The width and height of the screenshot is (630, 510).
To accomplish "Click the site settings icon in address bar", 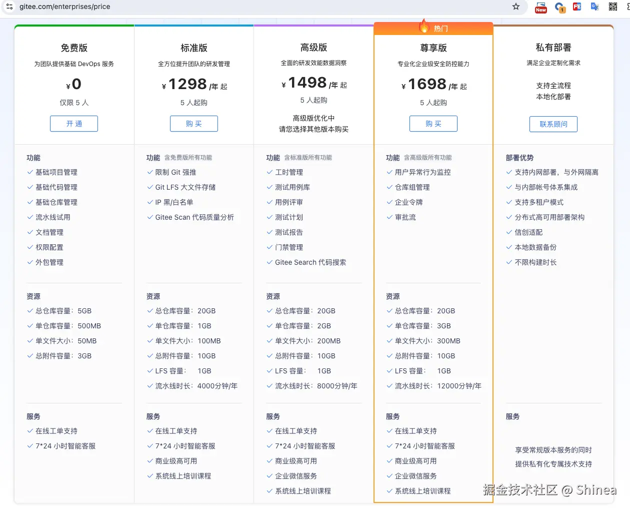I will tap(9, 7).
